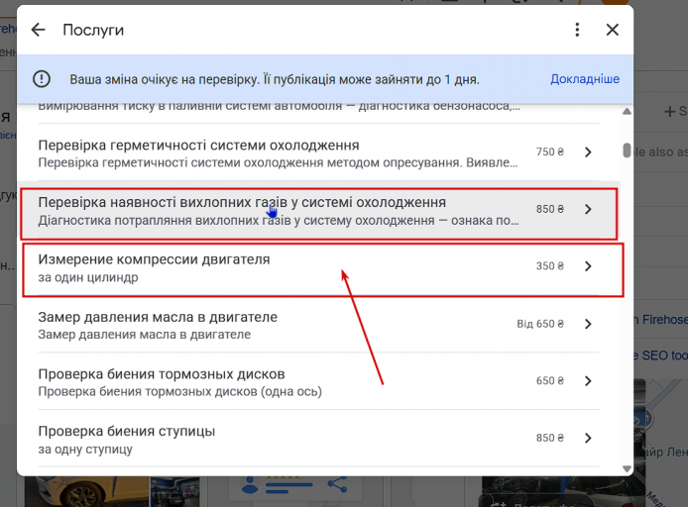The width and height of the screenshot is (688, 507).
Task: Click description 'Проверка биения тормозных дисков (одна ось)'
Action: point(179,391)
